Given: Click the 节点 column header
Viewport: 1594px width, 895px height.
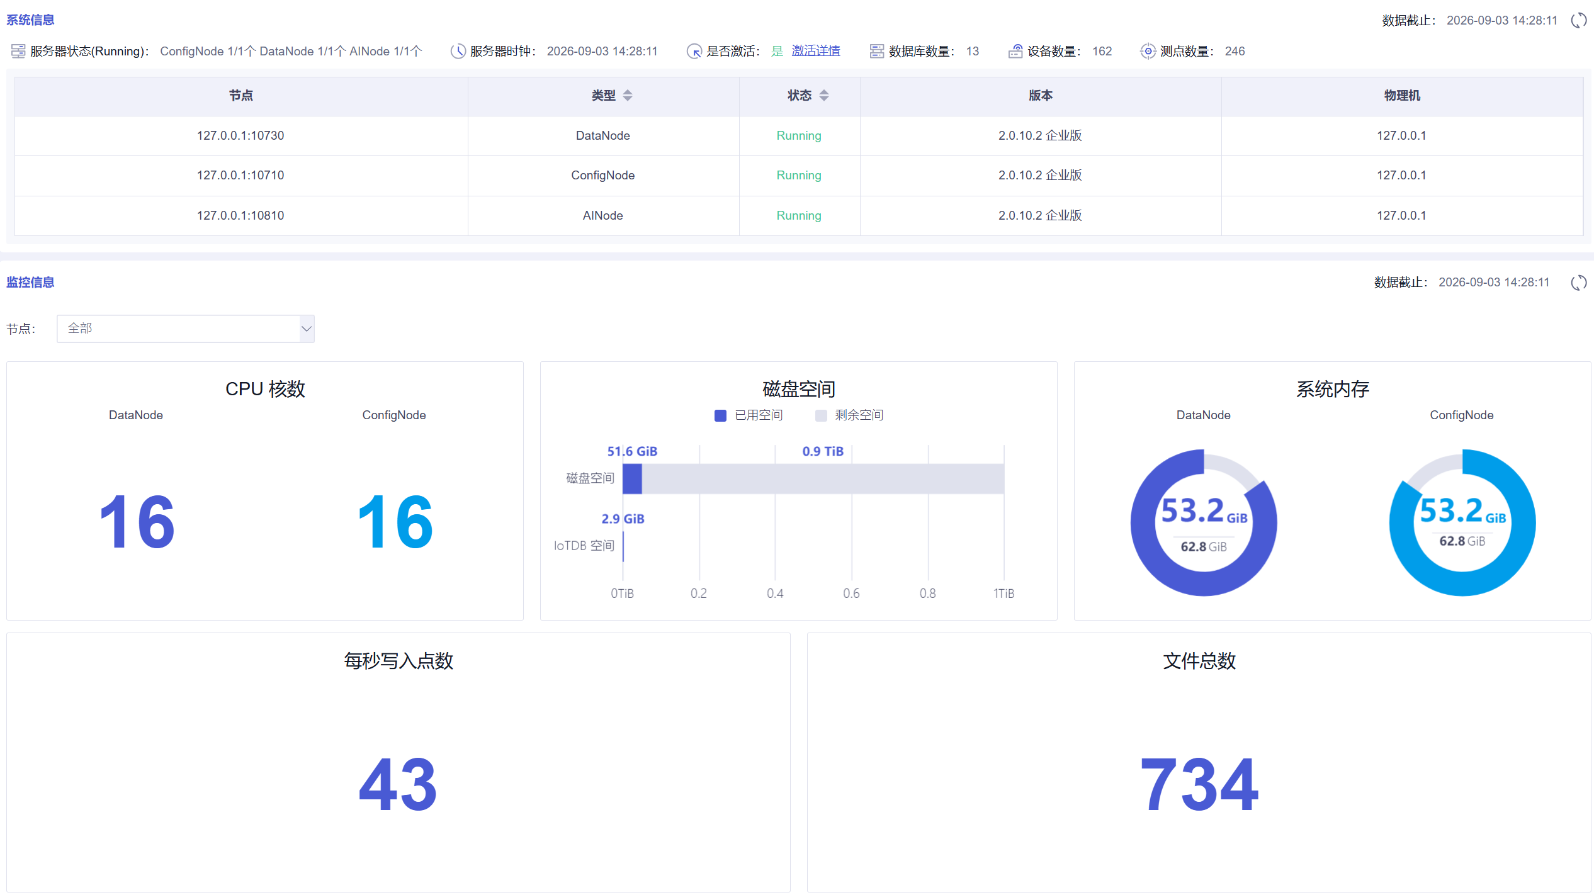Looking at the screenshot, I should pos(240,96).
